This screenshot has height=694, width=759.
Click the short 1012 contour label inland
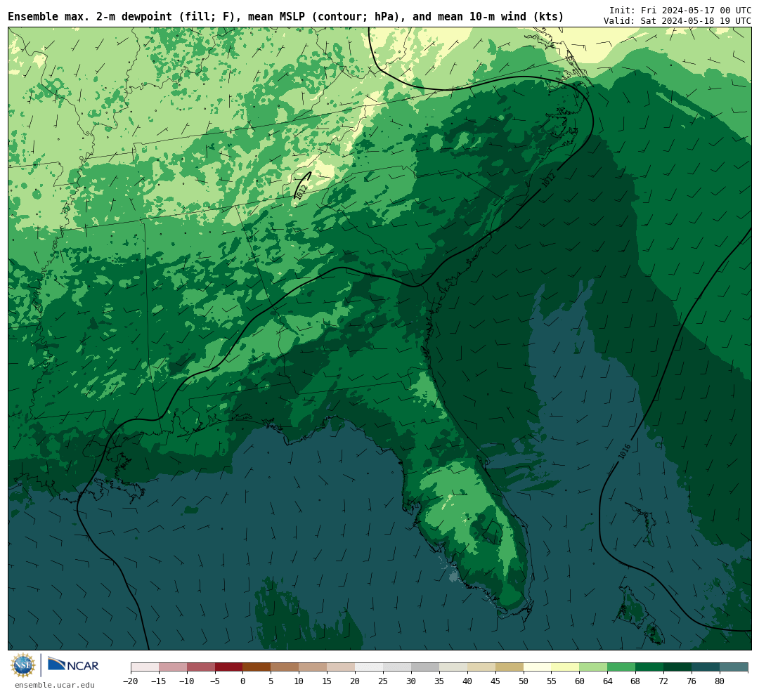[301, 192]
